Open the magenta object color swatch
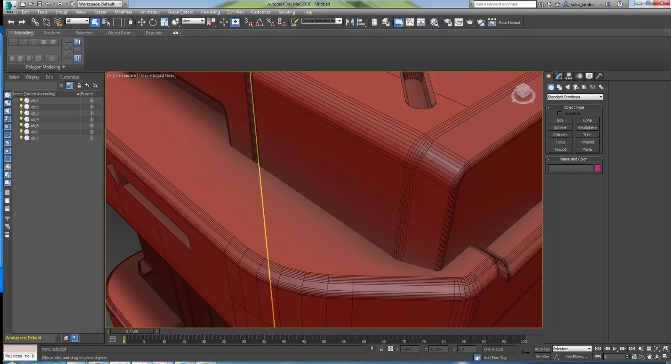The height and width of the screenshot is (364, 671). (x=598, y=168)
